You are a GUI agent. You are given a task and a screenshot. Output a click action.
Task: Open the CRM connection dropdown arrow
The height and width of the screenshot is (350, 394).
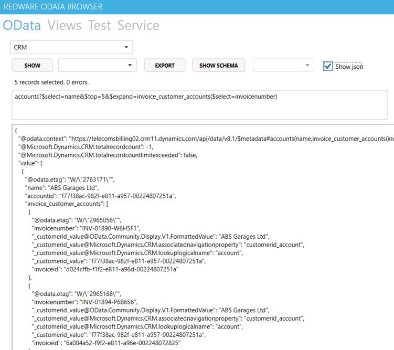[x=126, y=47]
